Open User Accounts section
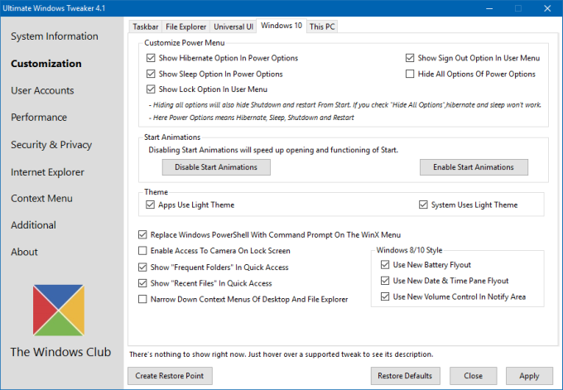563x390 pixels. tap(42, 90)
